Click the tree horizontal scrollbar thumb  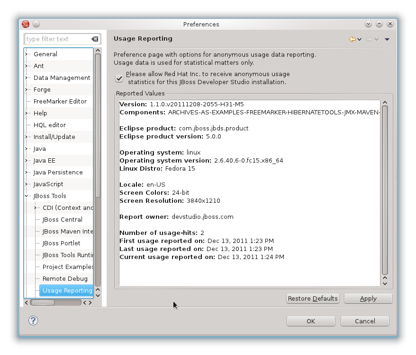tap(42, 303)
